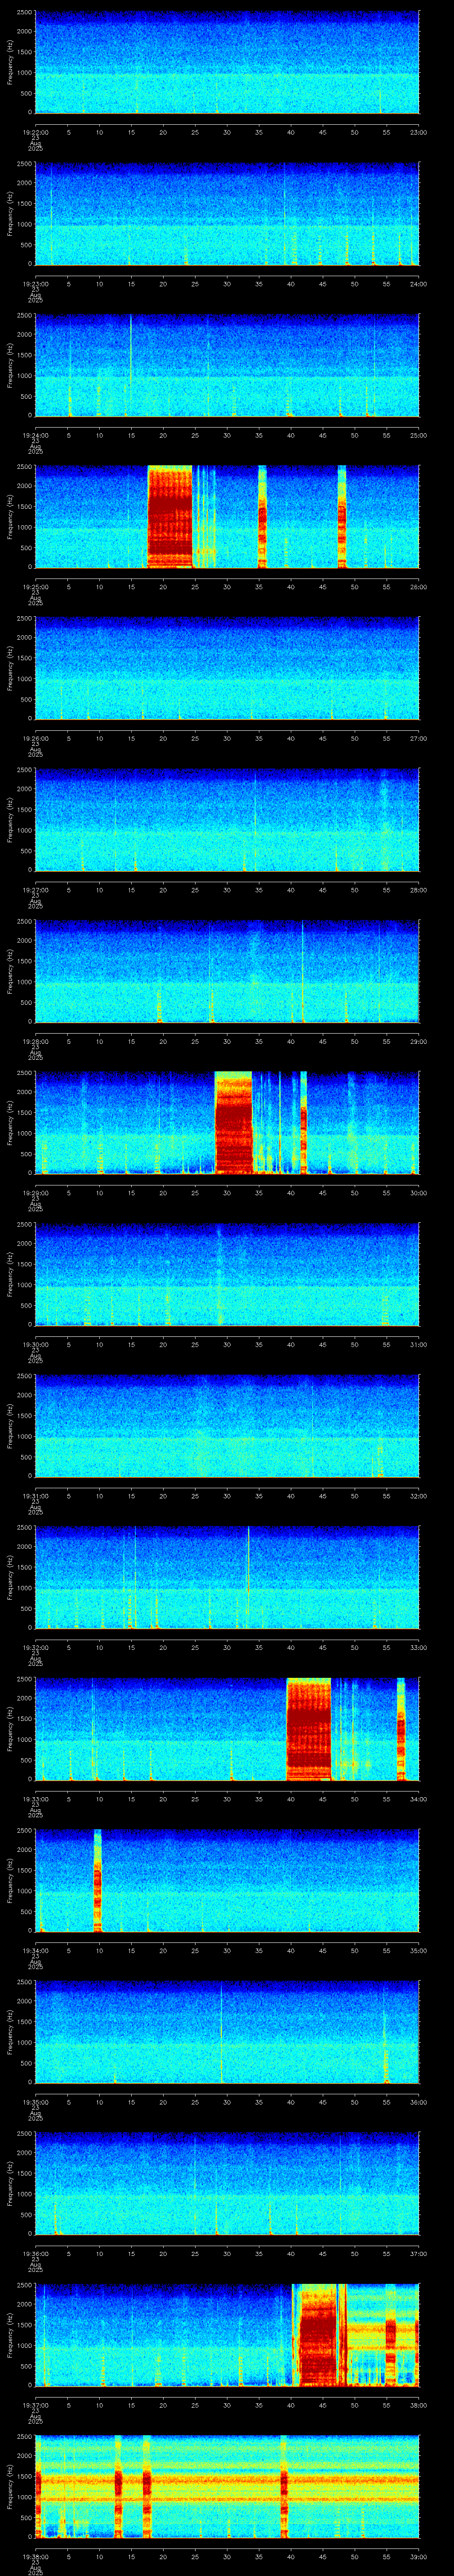Select the spectrogram panel starting at 19:24:00
This screenshot has width=454, height=2576.
[x=227, y=366]
